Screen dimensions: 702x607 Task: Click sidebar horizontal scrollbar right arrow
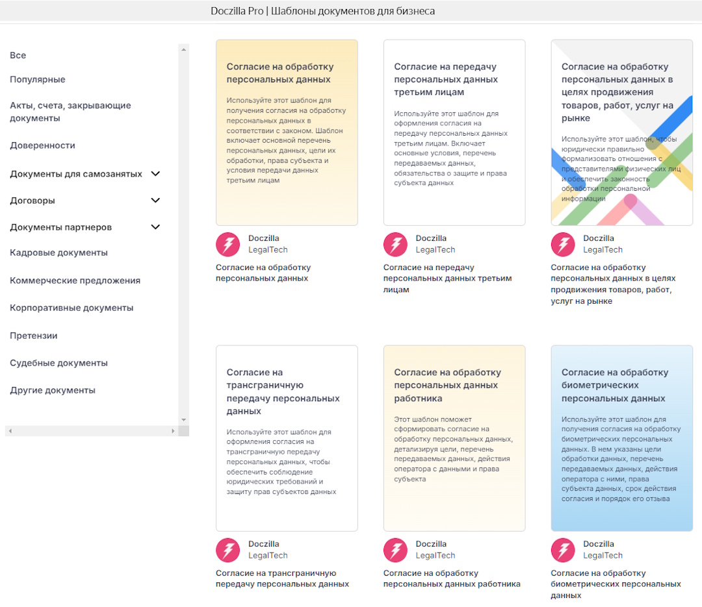tap(173, 431)
